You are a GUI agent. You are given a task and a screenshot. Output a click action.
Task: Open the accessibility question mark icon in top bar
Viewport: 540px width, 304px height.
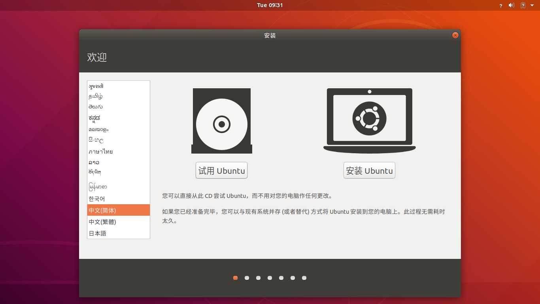point(501,6)
